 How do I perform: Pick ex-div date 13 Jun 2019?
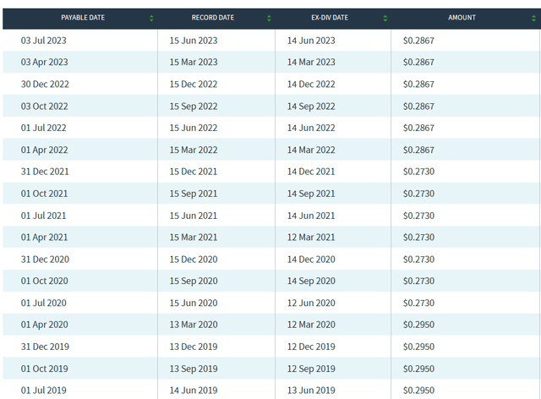tap(311, 391)
